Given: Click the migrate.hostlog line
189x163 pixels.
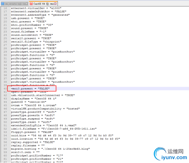Looking at the screenshot, I should point(50,149).
